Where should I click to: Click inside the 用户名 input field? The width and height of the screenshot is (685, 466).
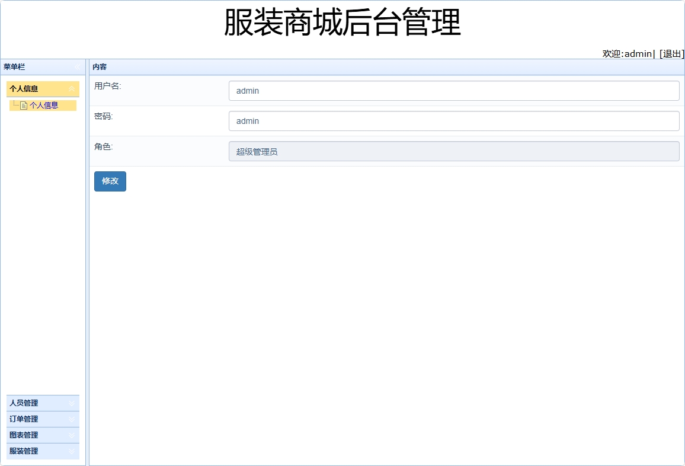click(x=454, y=90)
